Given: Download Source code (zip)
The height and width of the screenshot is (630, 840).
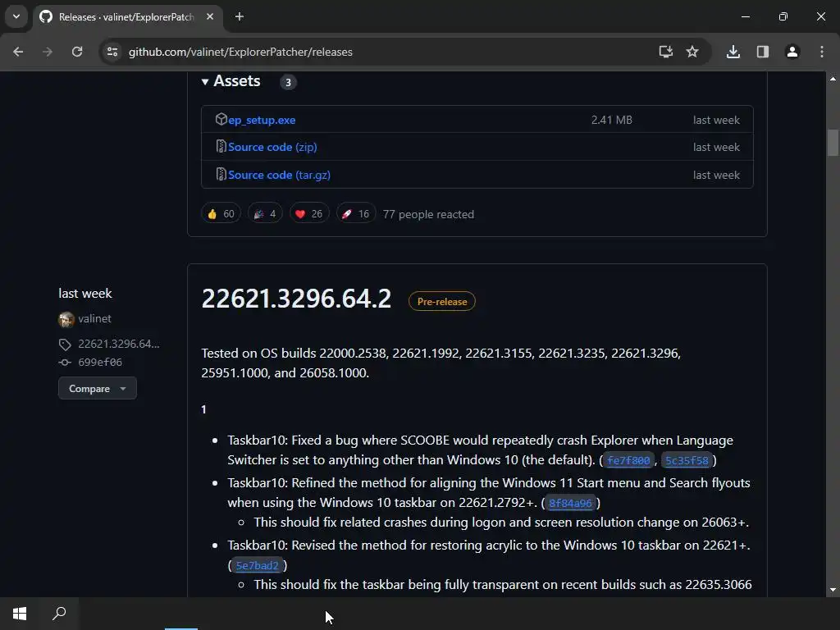Looking at the screenshot, I should click(272, 147).
